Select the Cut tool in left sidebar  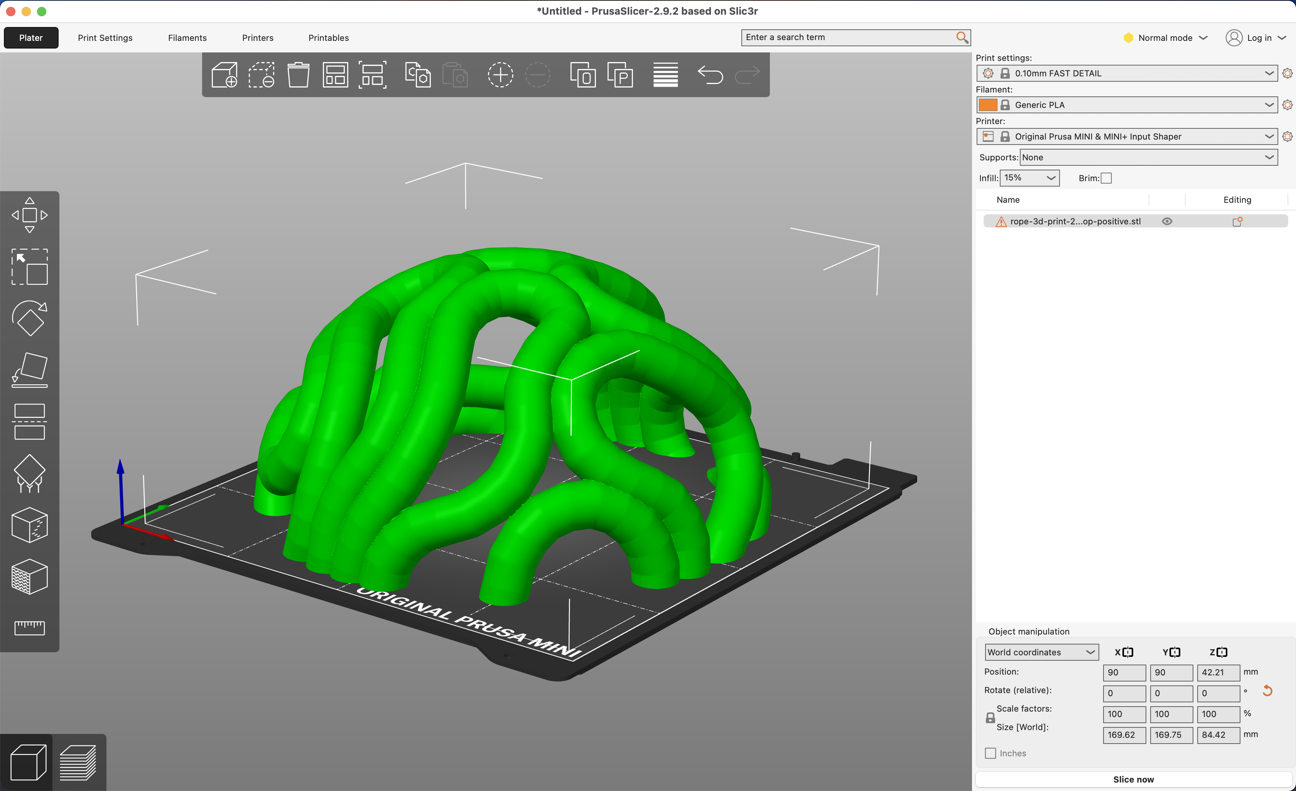29,421
